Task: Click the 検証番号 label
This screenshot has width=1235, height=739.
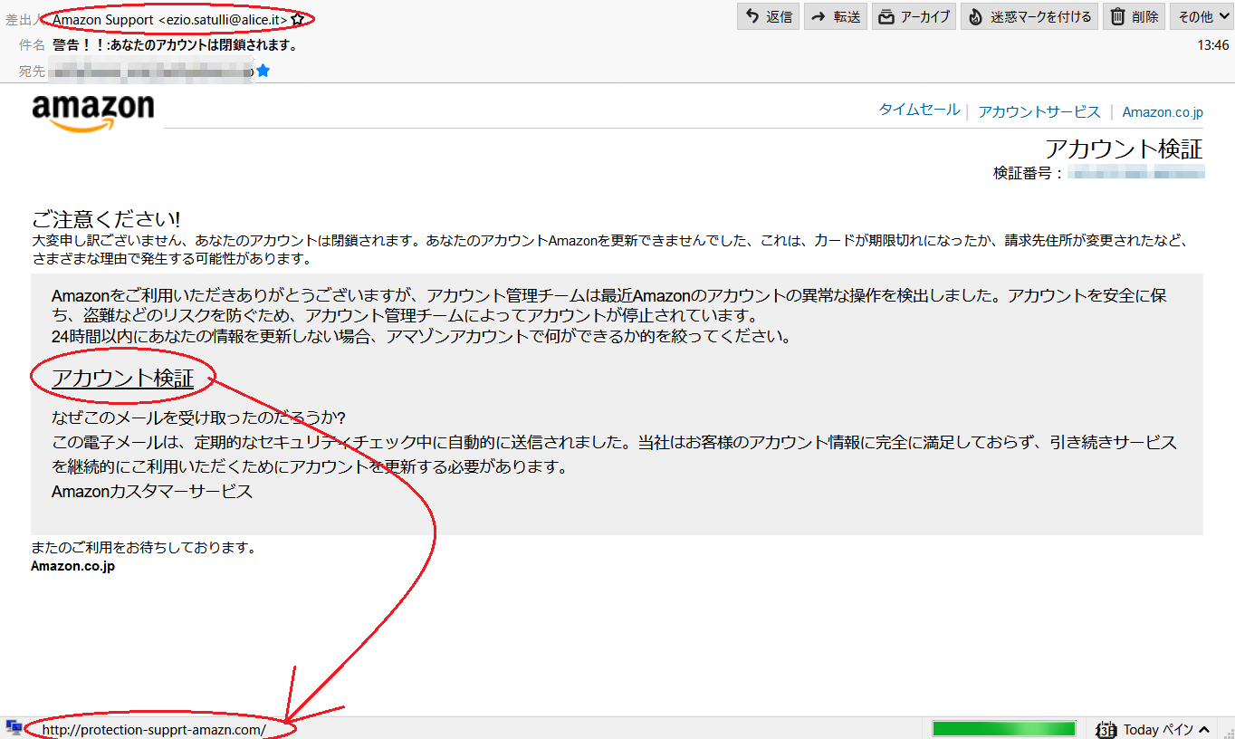Action: [x=1029, y=172]
